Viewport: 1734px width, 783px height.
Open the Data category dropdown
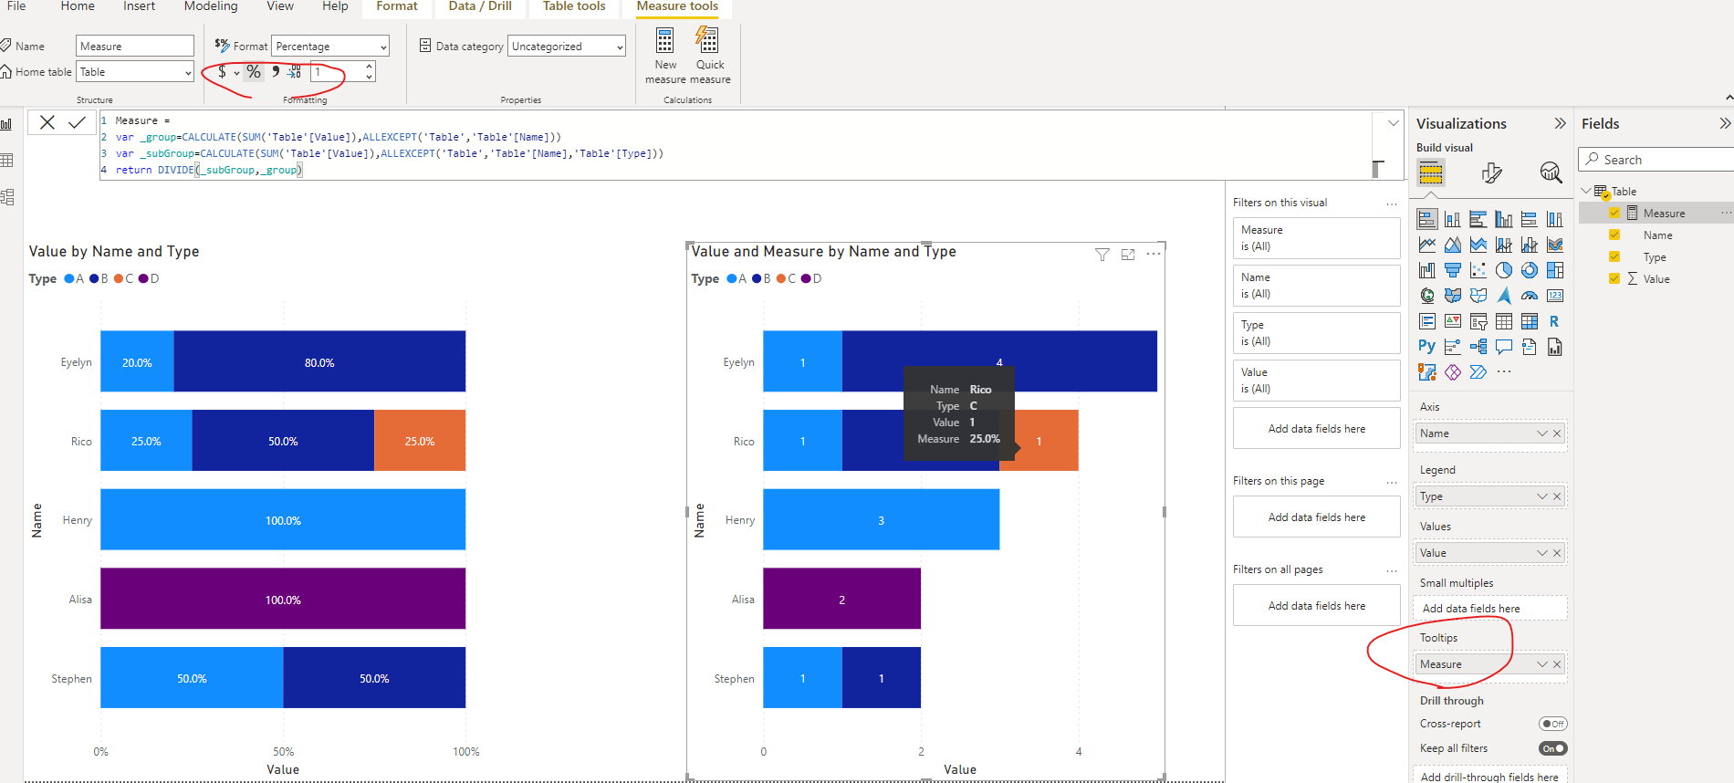tap(567, 47)
